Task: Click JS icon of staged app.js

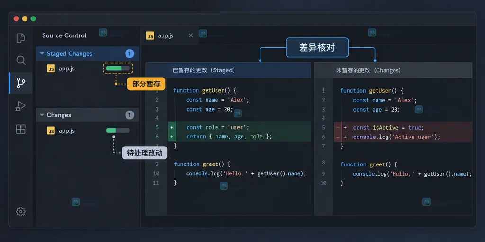Action: 51,69
